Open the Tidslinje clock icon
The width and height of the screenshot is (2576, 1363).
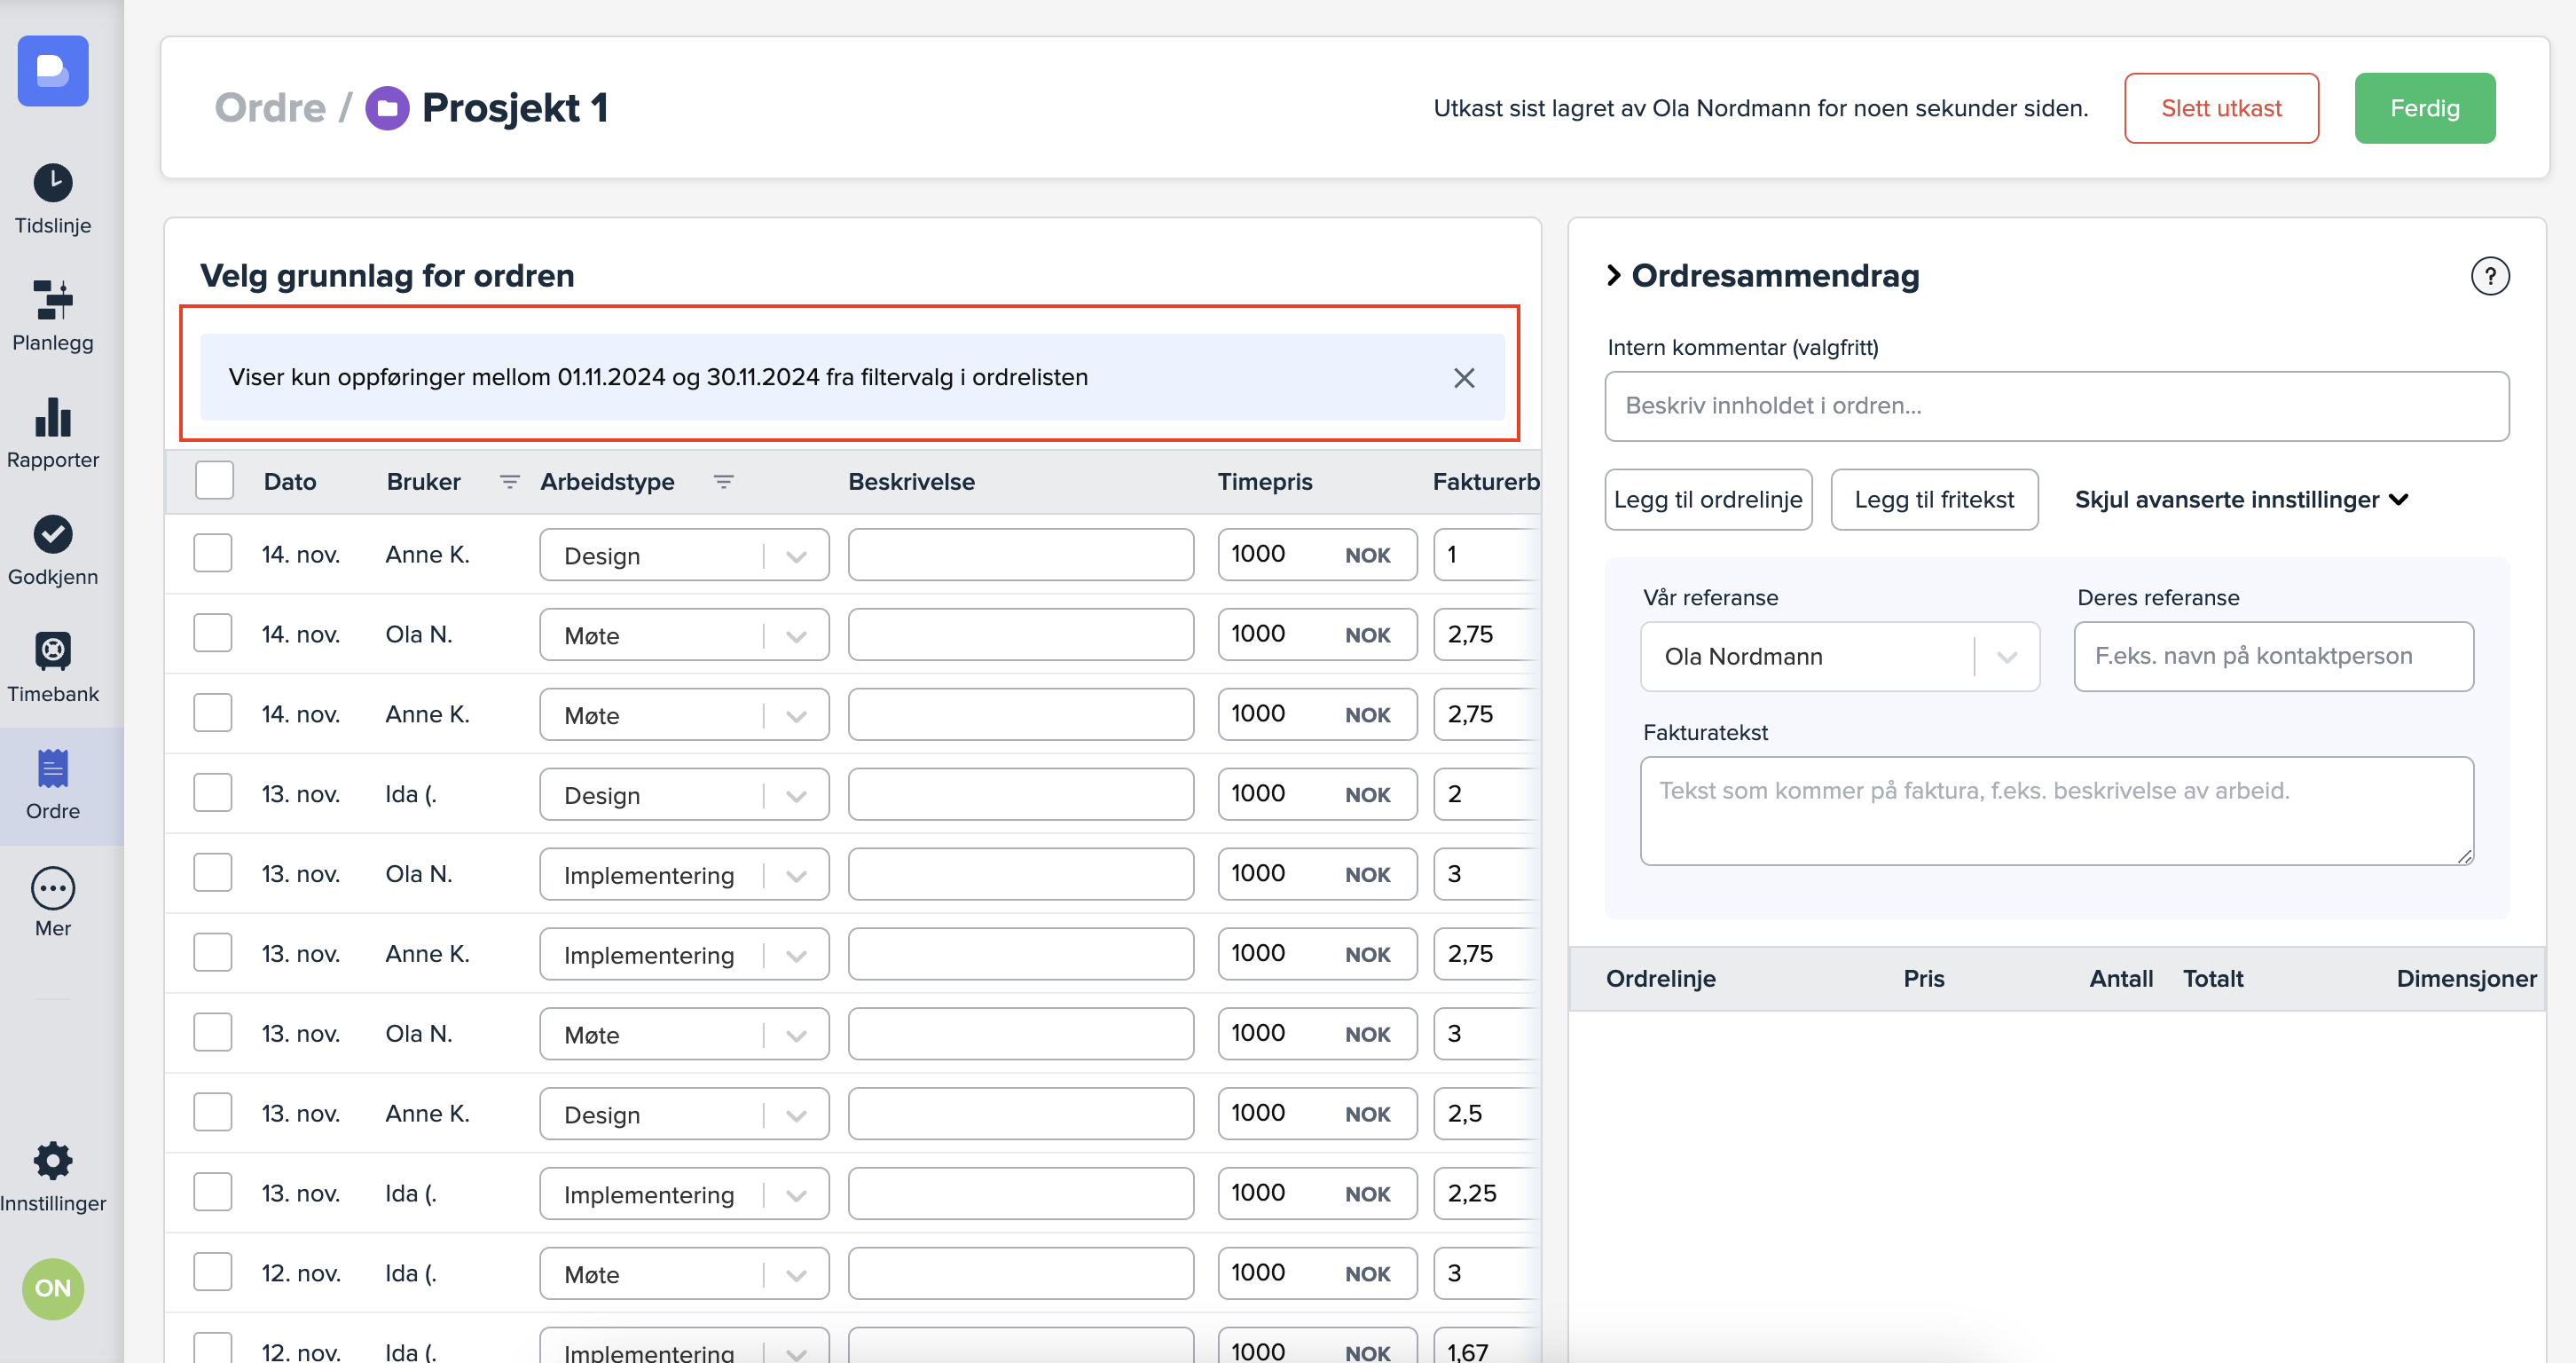pyautogui.click(x=52, y=183)
